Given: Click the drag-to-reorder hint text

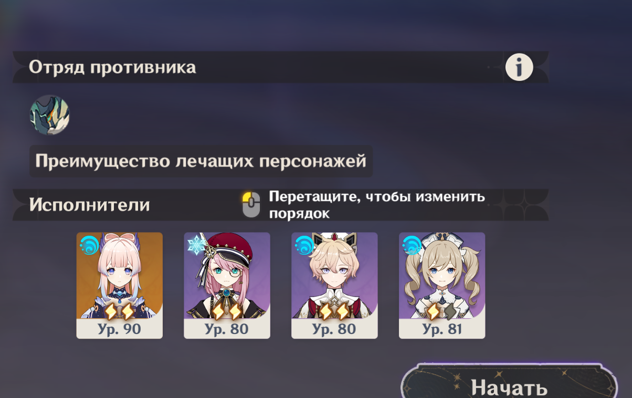Looking at the screenshot, I should (x=377, y=205).
